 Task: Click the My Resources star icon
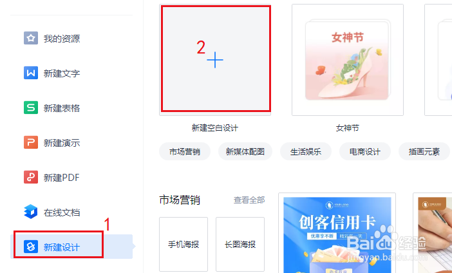click(31, 38)
